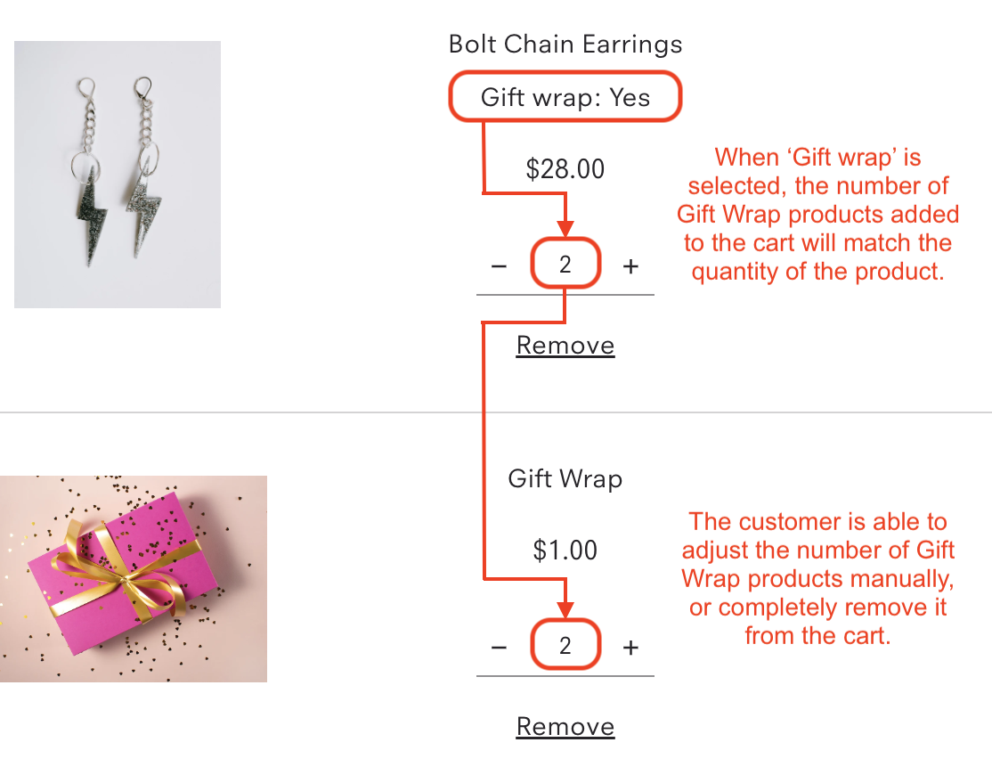
Task: Decrease Gift Wrap quantity with minus icon
Action: 499,648
